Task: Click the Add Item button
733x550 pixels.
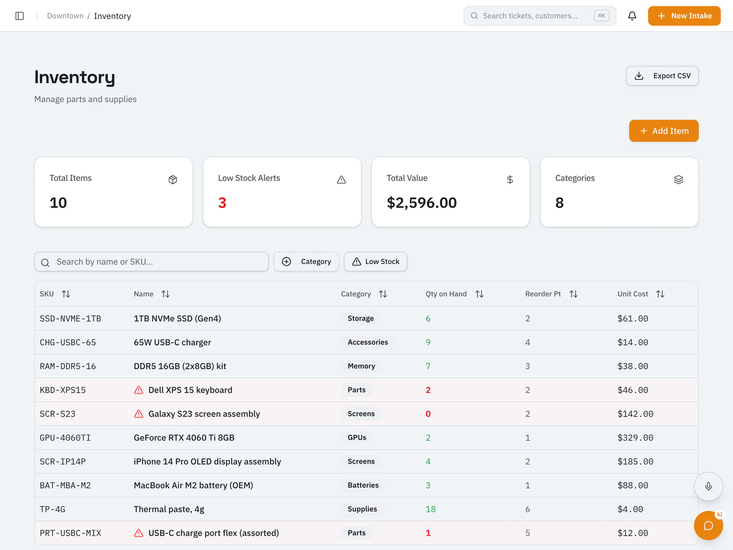Action: [x=664, y=131]
